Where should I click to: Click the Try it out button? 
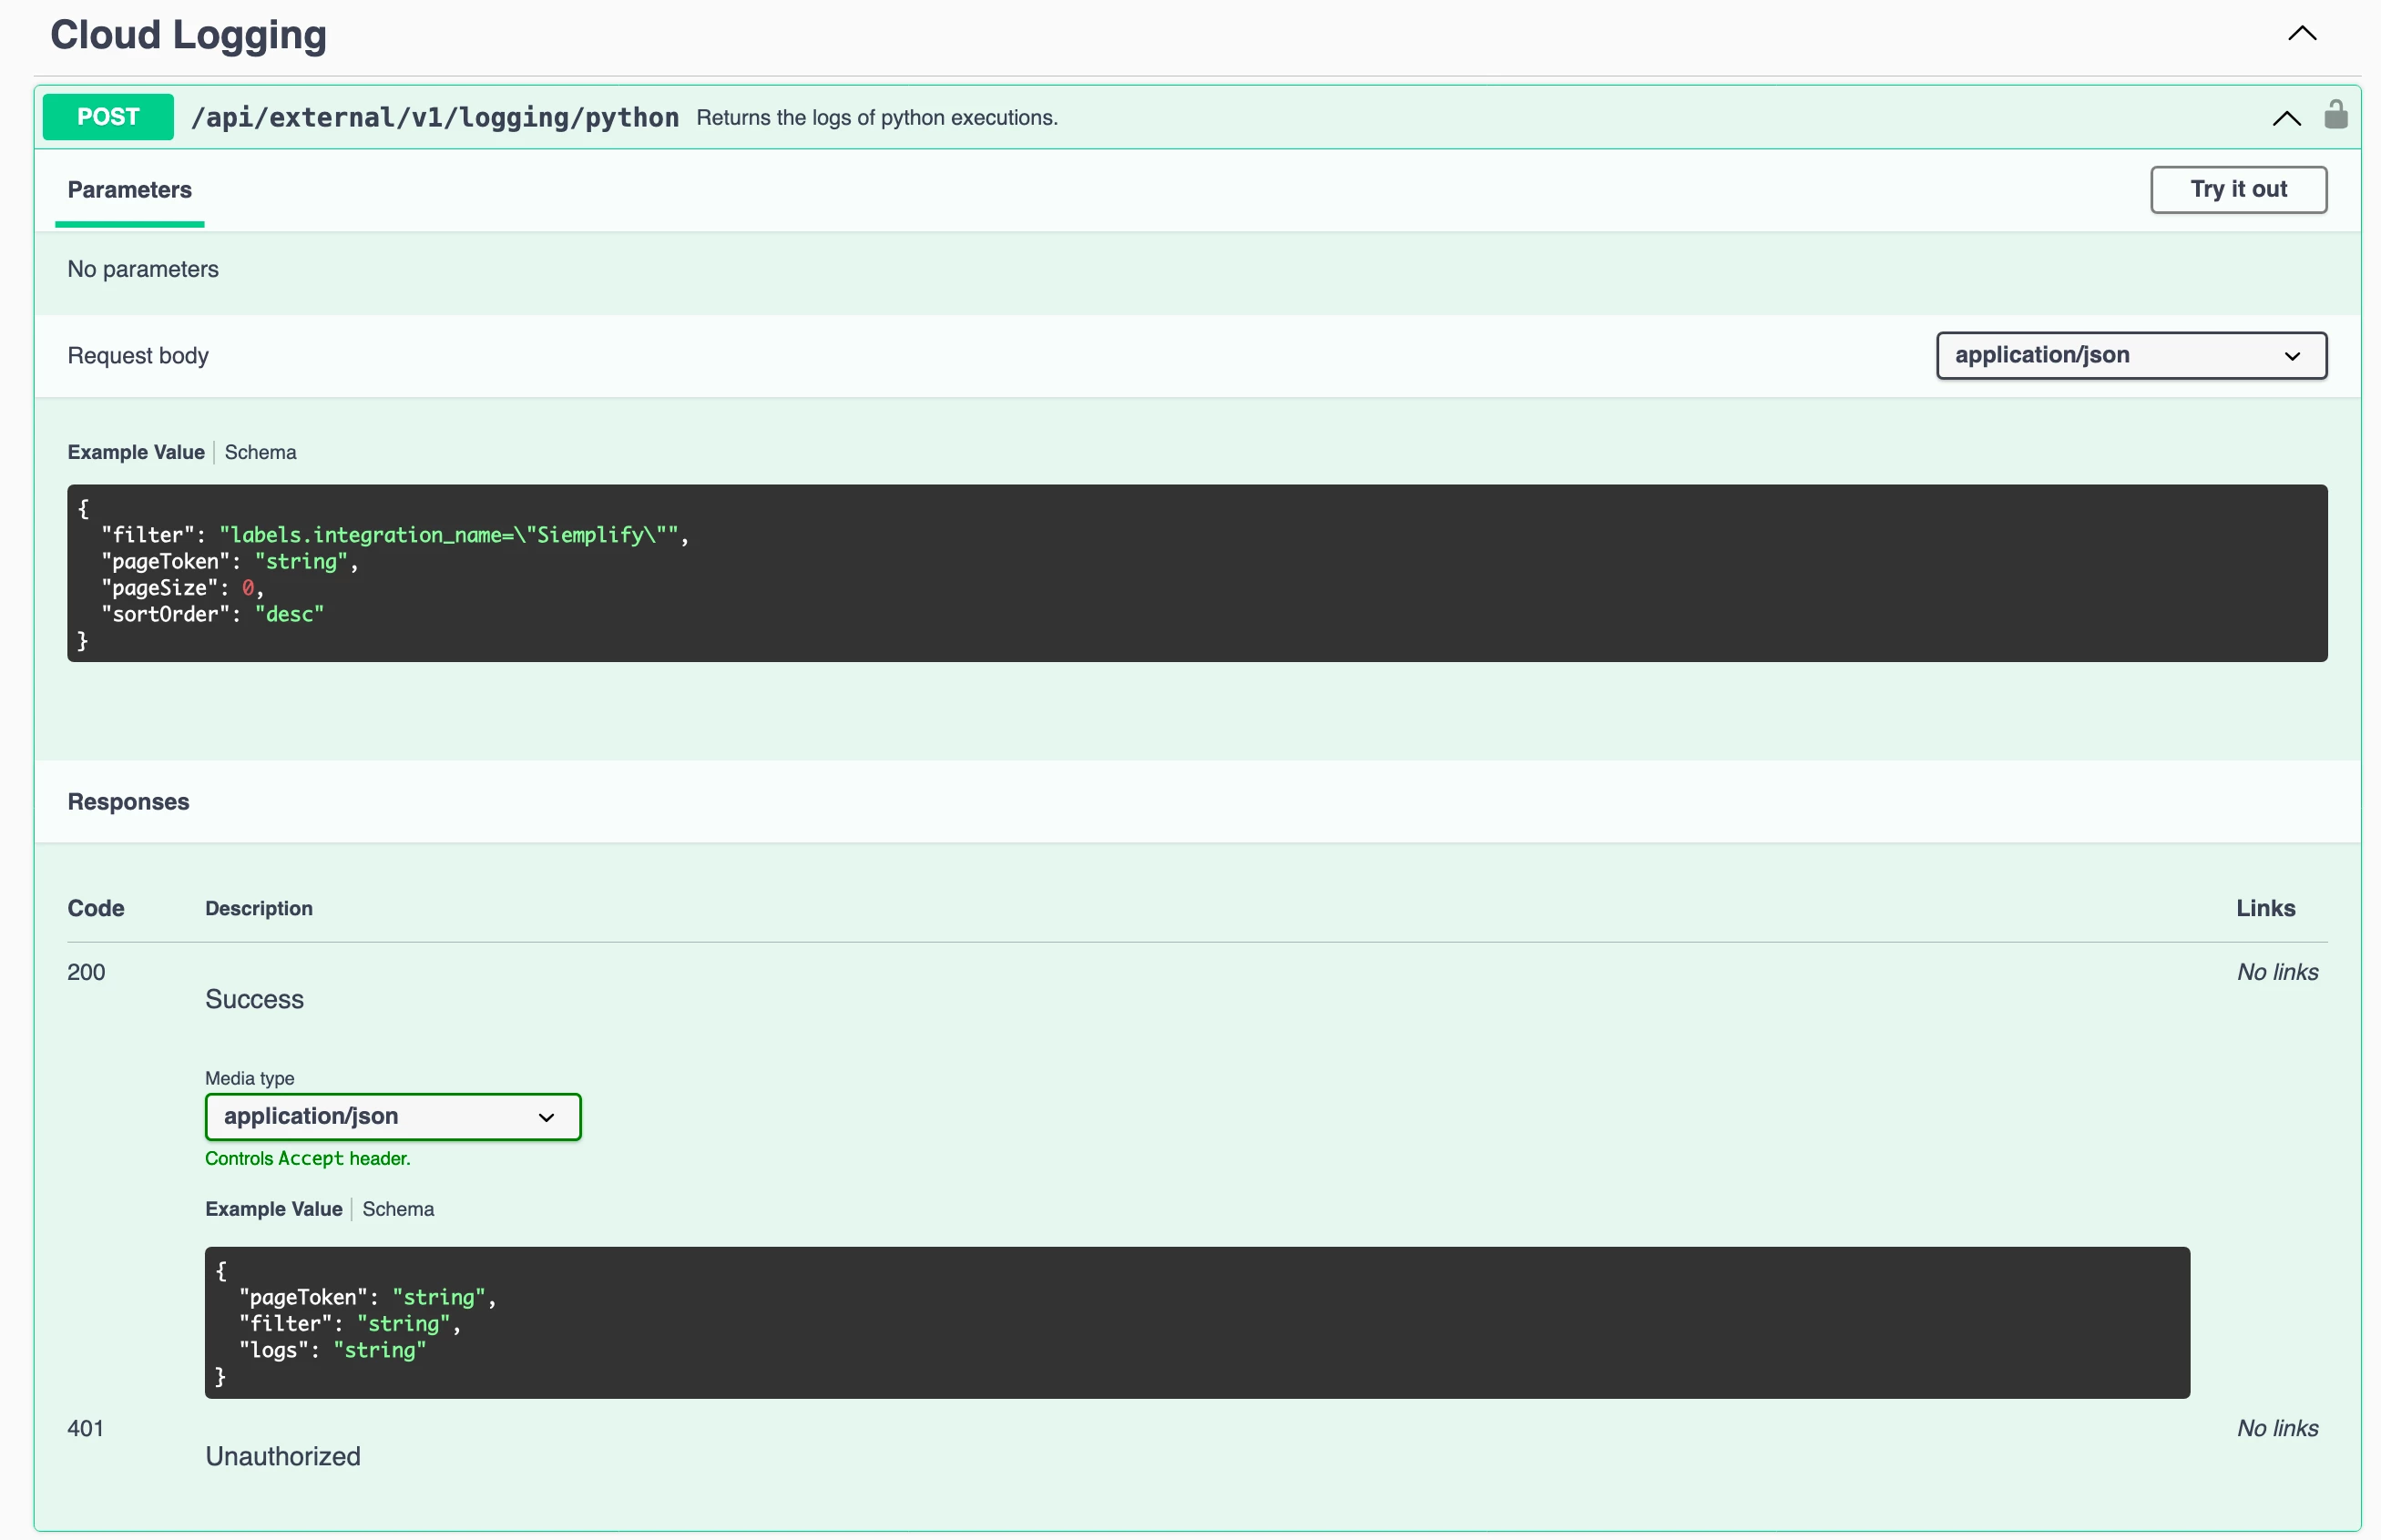(x=2238, y=189)
